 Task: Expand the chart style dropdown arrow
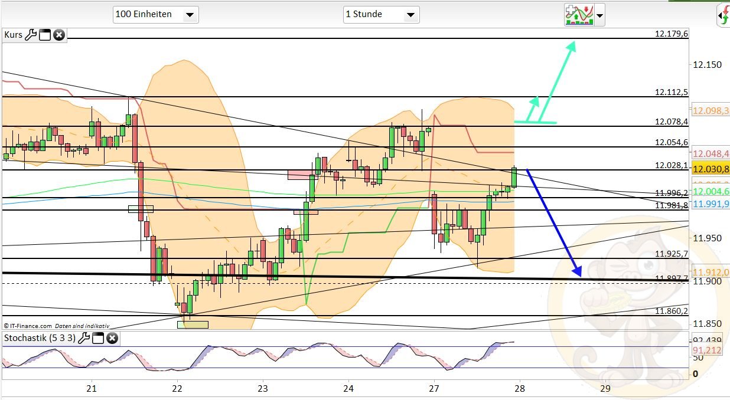pos(598,15)
